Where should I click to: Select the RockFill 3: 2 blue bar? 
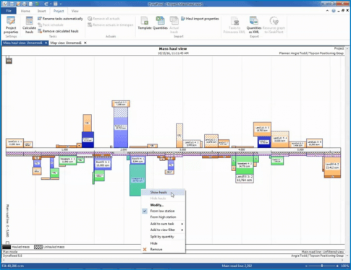[x=103, y=164]
